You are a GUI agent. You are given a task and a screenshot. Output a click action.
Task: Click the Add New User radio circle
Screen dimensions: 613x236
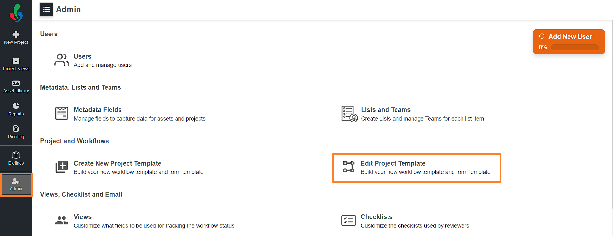point(542,36)
